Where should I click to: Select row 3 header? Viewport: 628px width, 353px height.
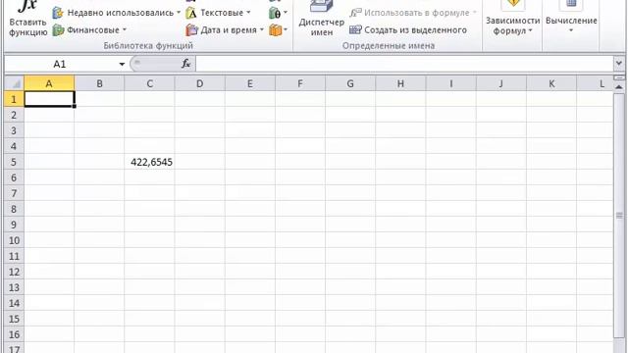[14, 130]
